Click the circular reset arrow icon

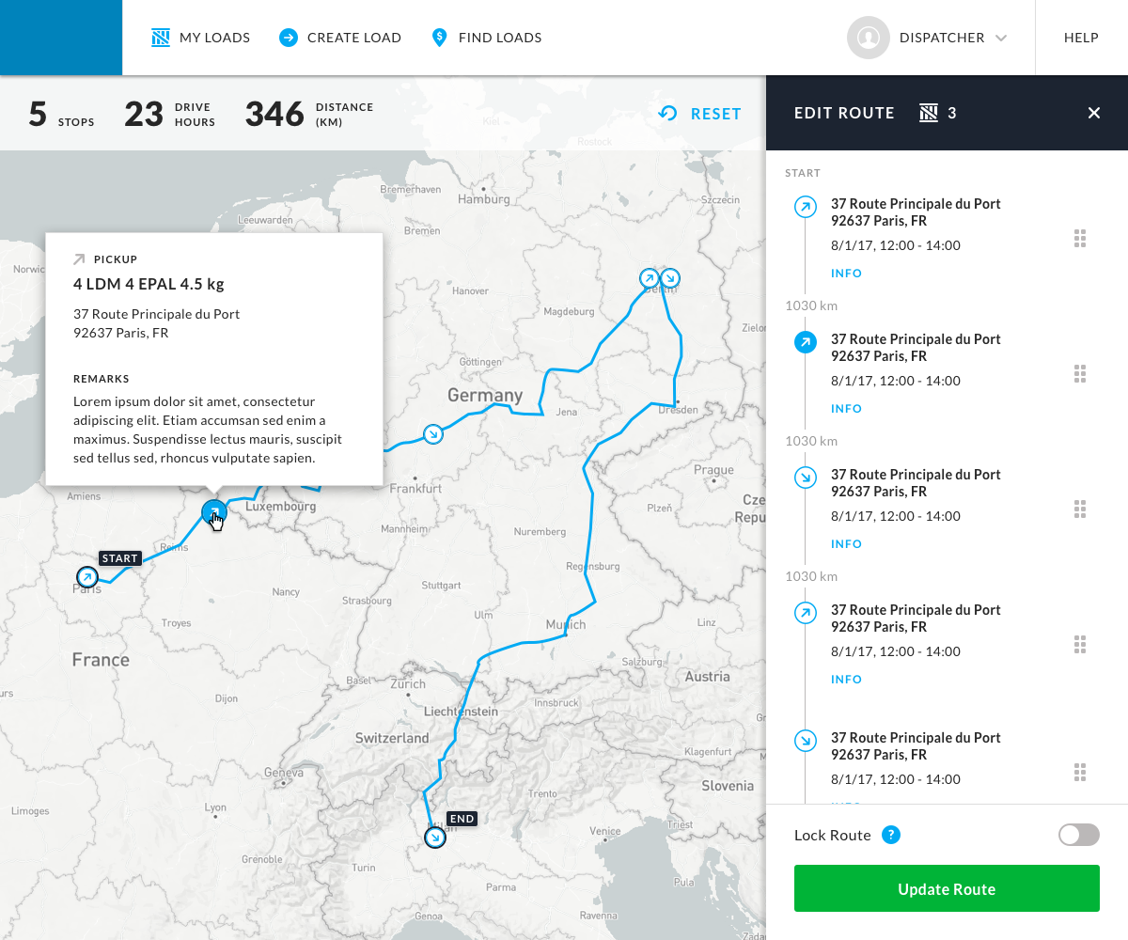667,113
